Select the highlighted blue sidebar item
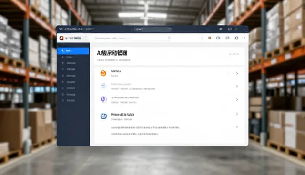 (x=73, y=51)
